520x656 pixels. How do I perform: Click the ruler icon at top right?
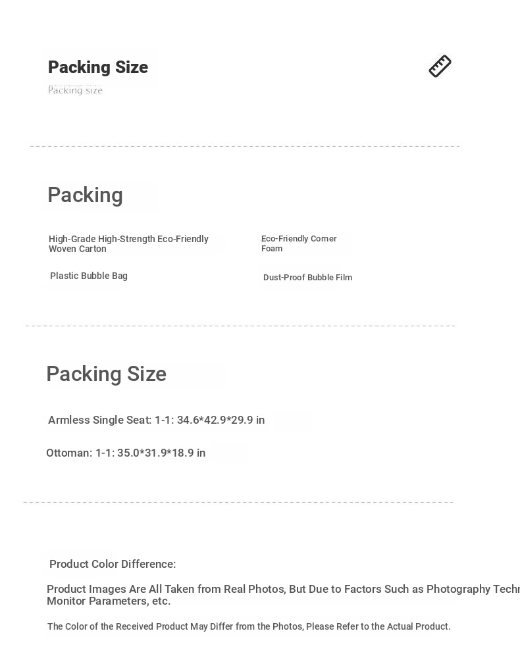440,66
